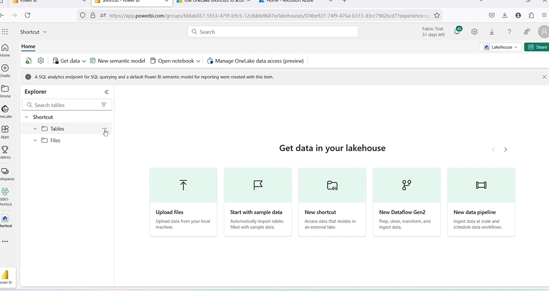Dismiss the SQL analytics endpoint info banner
The width and height of the screenshot is (549, 291).
544,77
